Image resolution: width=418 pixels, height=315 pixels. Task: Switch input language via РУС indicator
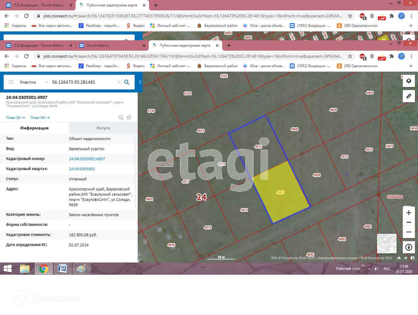pyautogui.click(x=387, y=269)
